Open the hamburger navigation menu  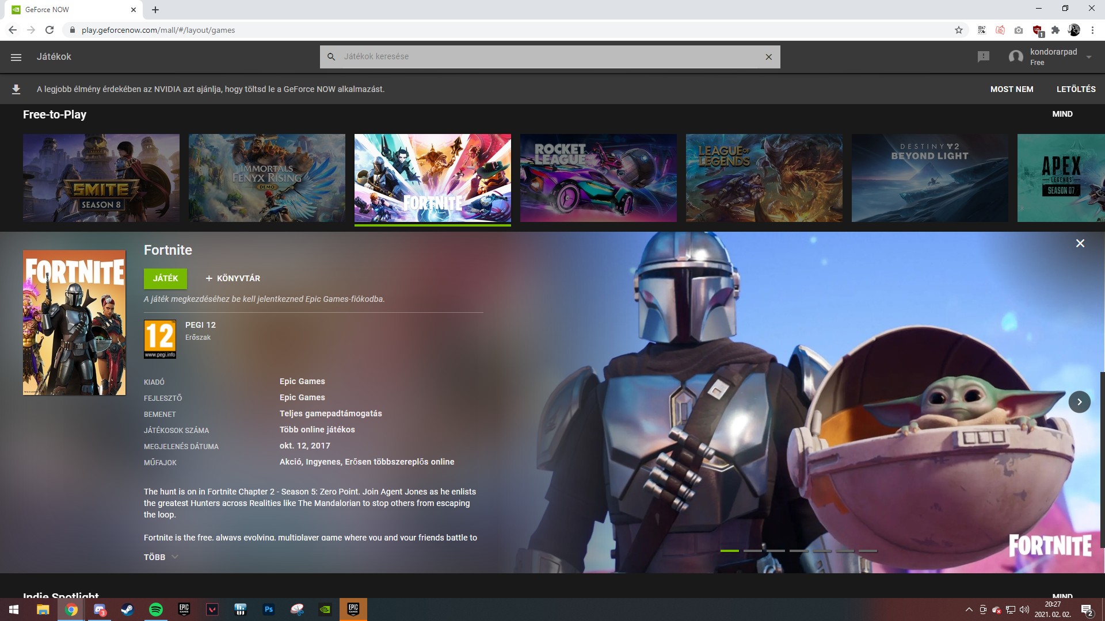16,57
